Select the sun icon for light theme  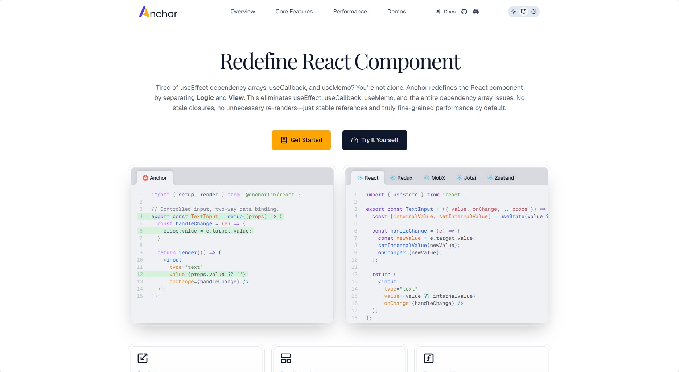click(513, 11)
